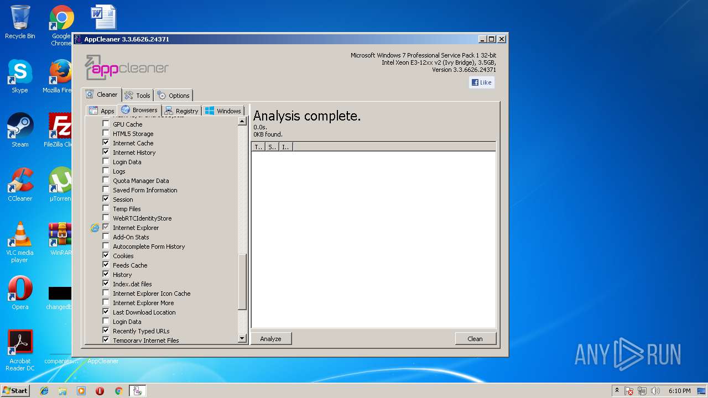This screenshot has height=398, width=708.
Task: Click the Action Center flag tray icon
Action: pos(629,391)
